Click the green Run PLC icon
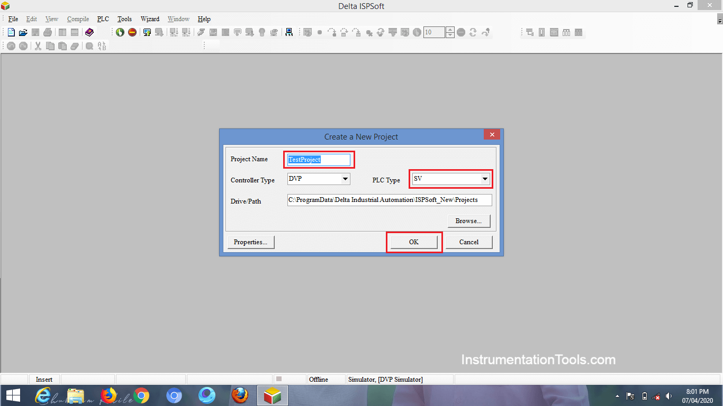The image size is (723, 406). point(120,32)
